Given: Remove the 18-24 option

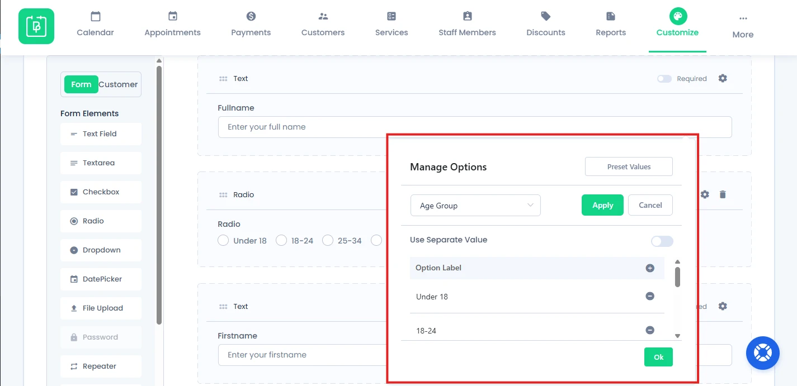Looking at the screenshot, I should coord(650,330).
